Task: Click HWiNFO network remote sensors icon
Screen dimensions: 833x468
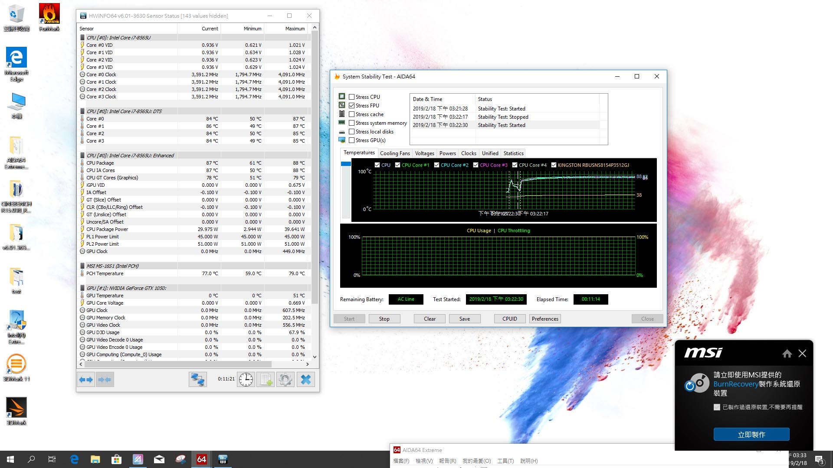Action: pos(198,380)
